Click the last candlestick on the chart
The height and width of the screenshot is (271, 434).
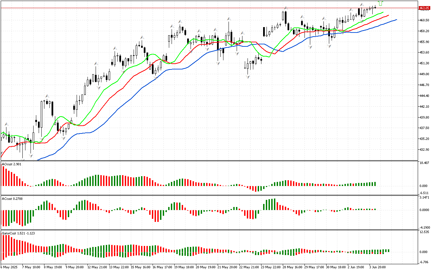pos(375,7)
